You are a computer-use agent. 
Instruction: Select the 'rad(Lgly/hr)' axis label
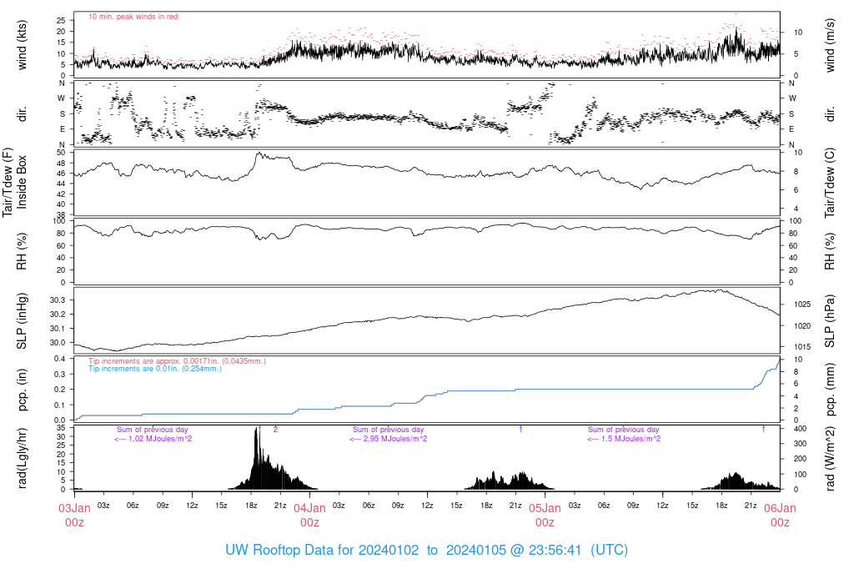(22, 458)
